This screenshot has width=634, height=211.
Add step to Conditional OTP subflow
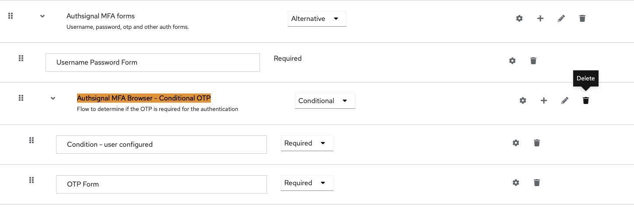(544, 100)
